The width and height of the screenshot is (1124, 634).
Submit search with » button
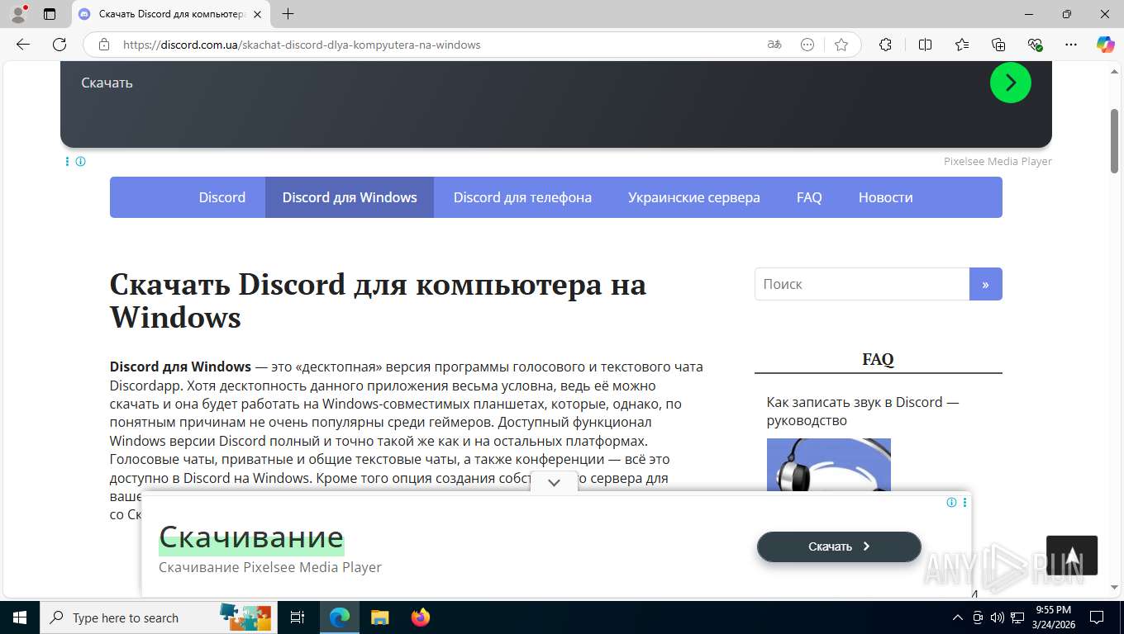point(985,284)
